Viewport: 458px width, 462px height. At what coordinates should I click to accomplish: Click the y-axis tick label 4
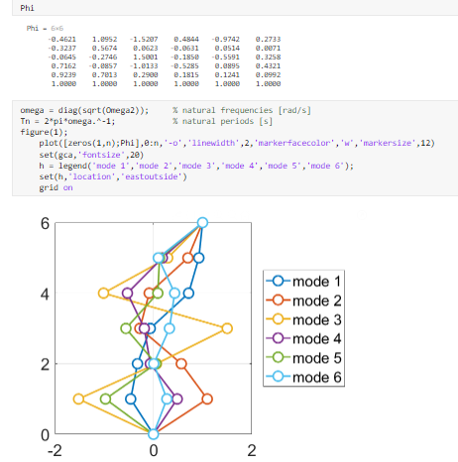click(x=45, y=293)
